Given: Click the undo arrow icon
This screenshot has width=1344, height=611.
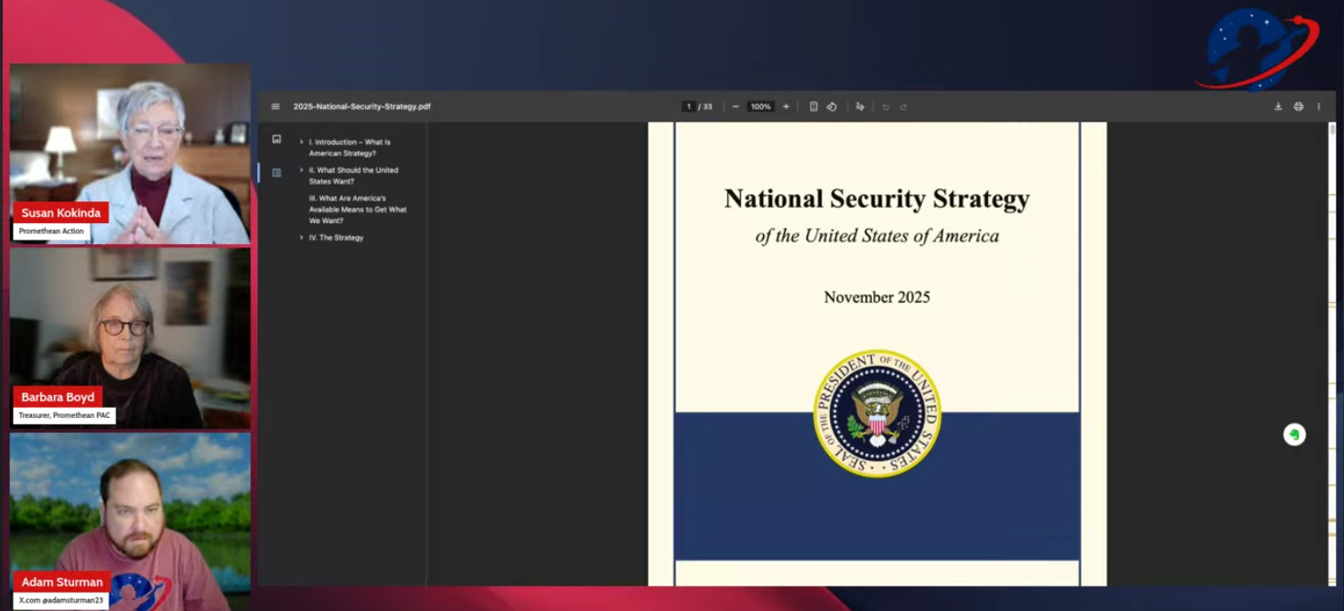Looking at the screenshot, I should [885, 107].
